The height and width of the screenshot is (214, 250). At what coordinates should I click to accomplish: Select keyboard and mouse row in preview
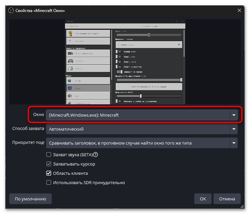tap(88, 53)
